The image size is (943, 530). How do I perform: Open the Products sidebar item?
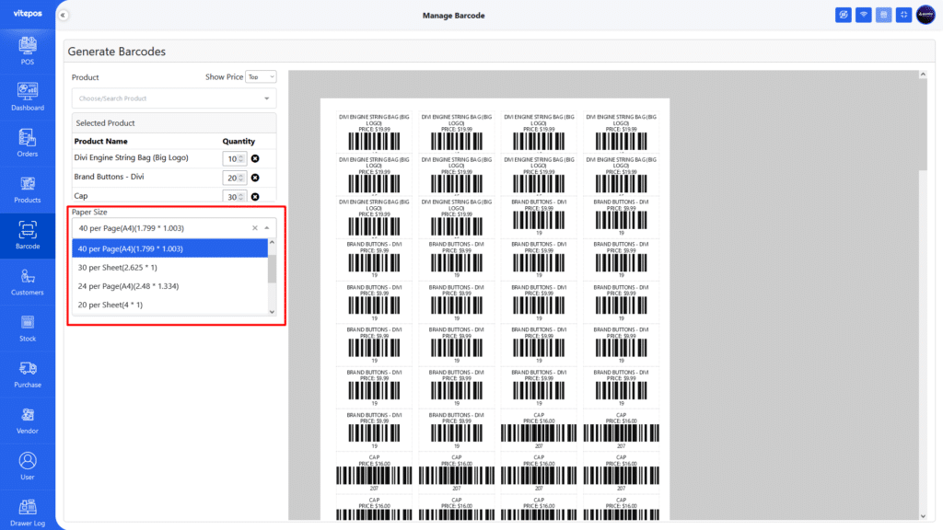pos(28,190)
